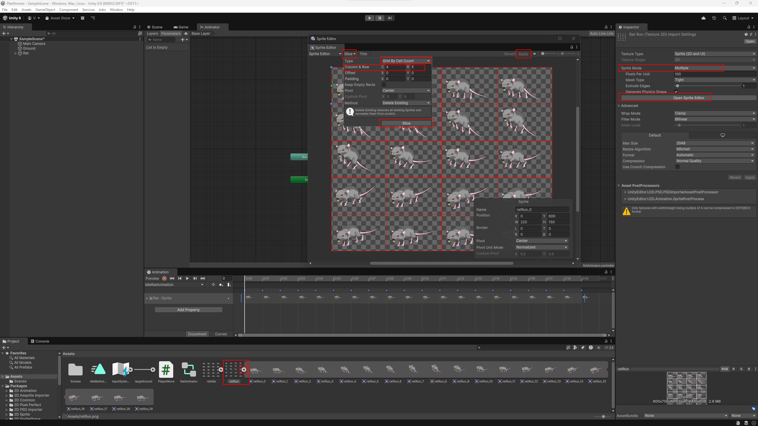Image resolution: width=758 pixels, height=426 pixels.
Task: Select the PlayerMove script asset
Action: coord(166,372)
